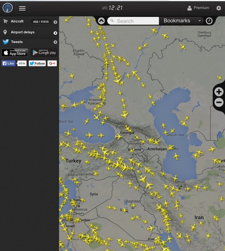Expand the Aircraft panel arrow

pyautogui.click(x=55, y=22)
